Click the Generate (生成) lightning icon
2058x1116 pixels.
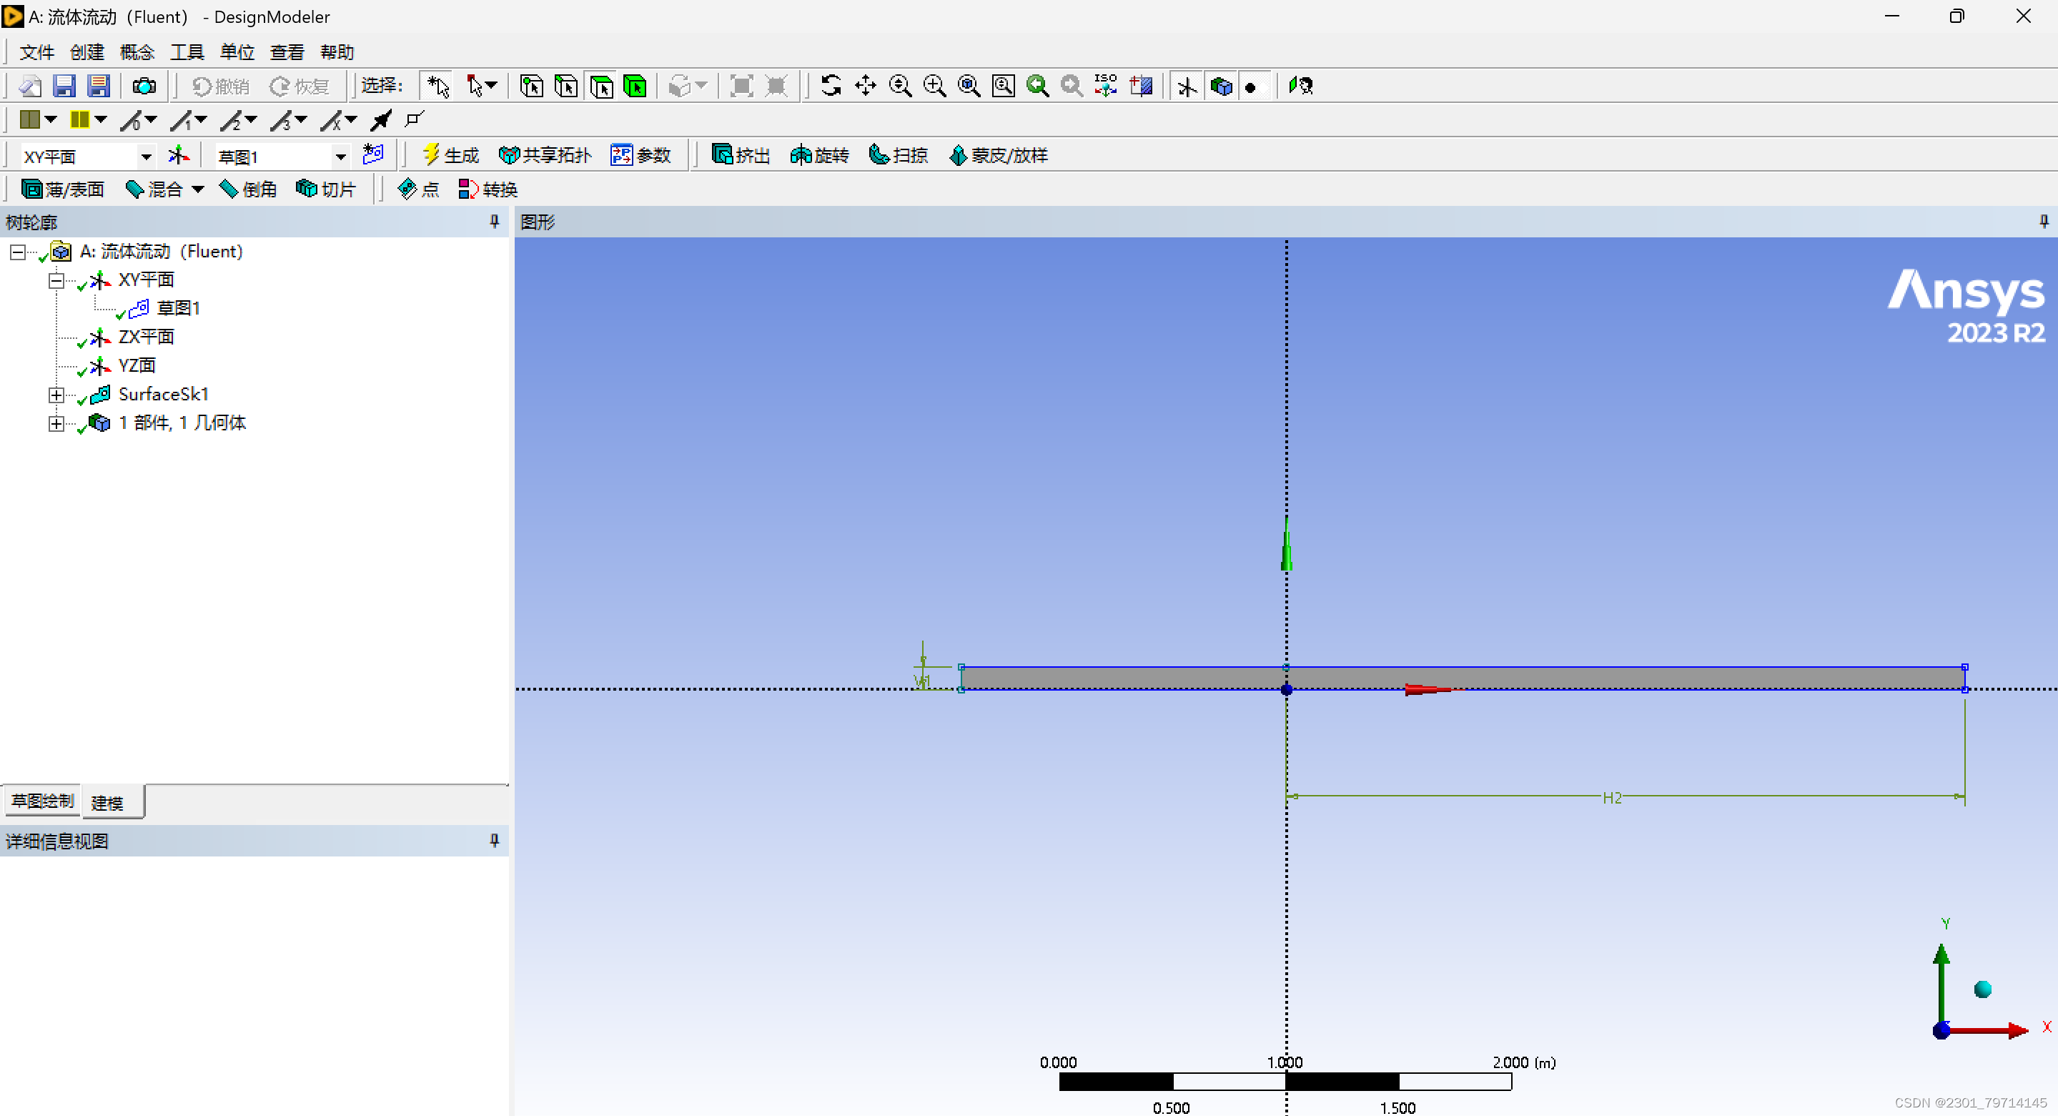click(432, 154)
